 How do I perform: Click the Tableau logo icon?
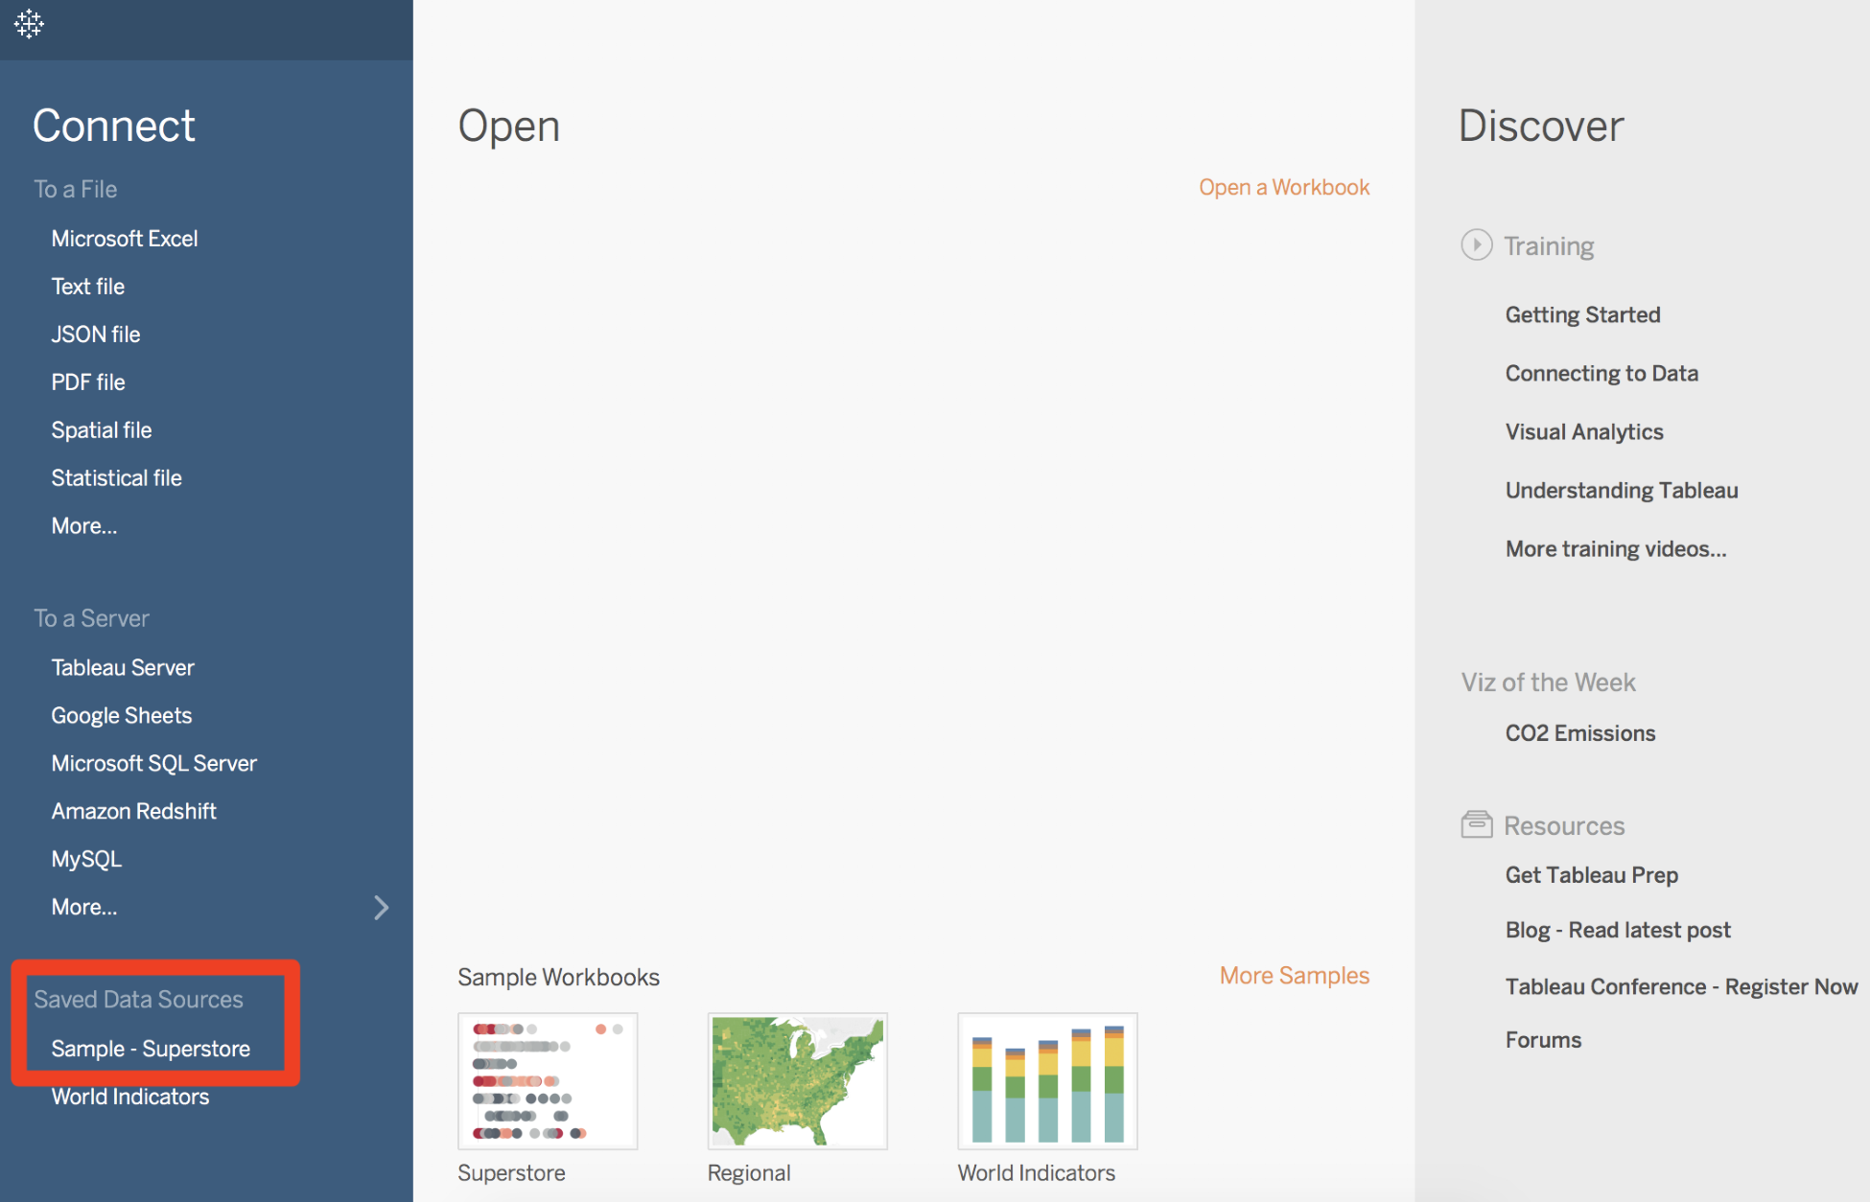29,25
